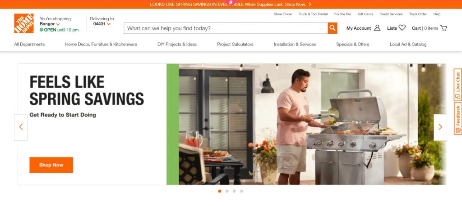Image resolution: width=462 pixels, height=206 pixels.
Task: Open the Store Finder link
Action: [x=283, y=14]
